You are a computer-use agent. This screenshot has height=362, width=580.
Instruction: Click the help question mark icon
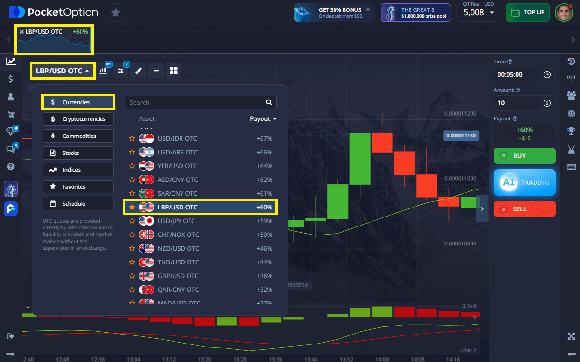click(10, 167)
